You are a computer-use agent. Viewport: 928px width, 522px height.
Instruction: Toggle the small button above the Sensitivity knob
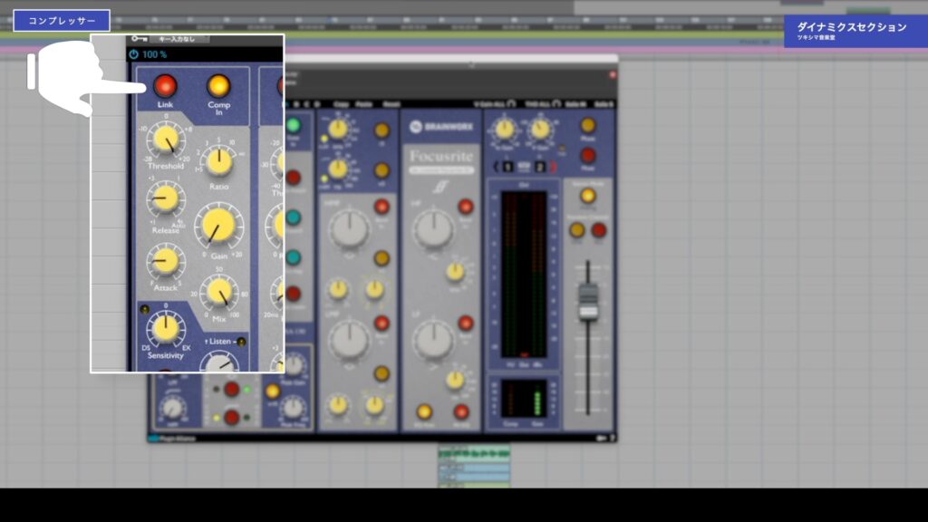point(144,309)
